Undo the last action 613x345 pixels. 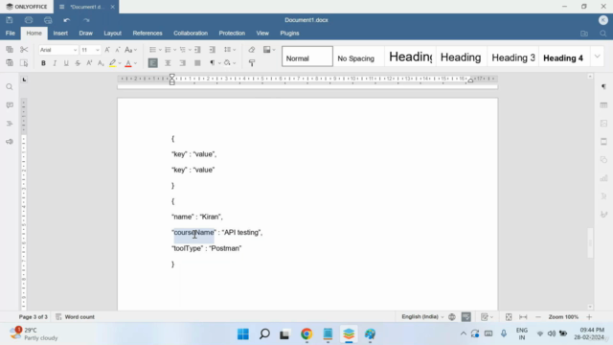(x=67, y=20)
